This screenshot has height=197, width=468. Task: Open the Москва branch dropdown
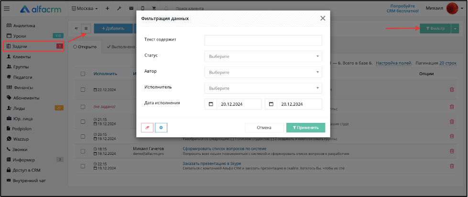pos(85,9)
